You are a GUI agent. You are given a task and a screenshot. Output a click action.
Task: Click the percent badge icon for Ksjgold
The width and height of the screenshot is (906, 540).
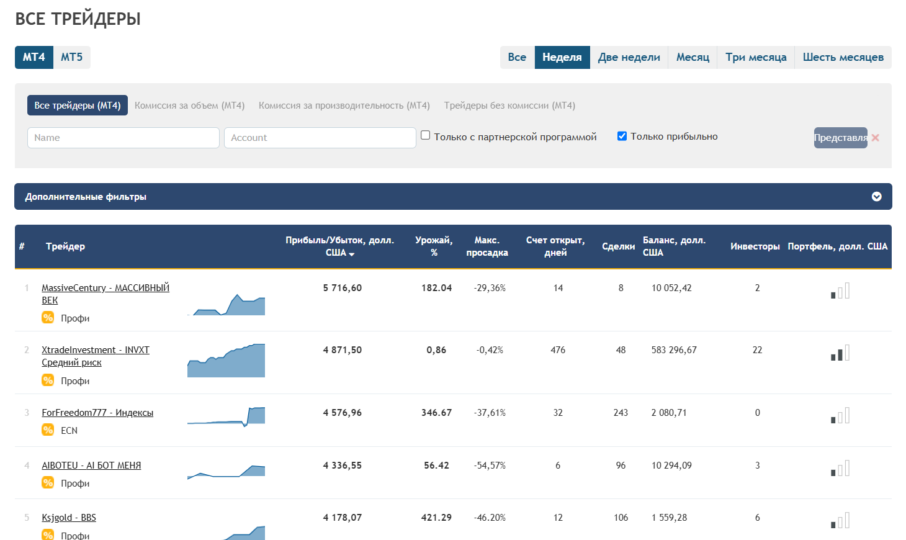pyautogui.click(x=48, y=534)
